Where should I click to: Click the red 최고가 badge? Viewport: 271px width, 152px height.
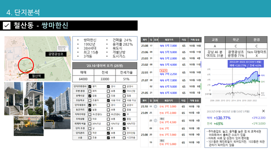pyautogui.click(x=163, y=71)
